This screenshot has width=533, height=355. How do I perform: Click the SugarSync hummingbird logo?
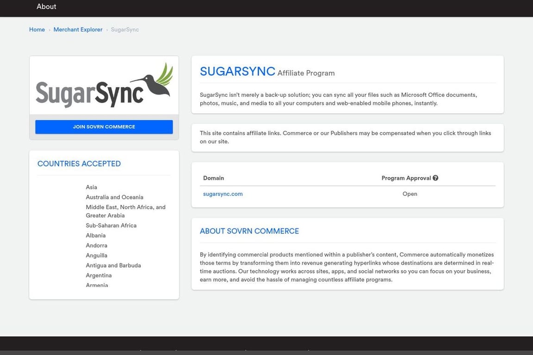104,86
